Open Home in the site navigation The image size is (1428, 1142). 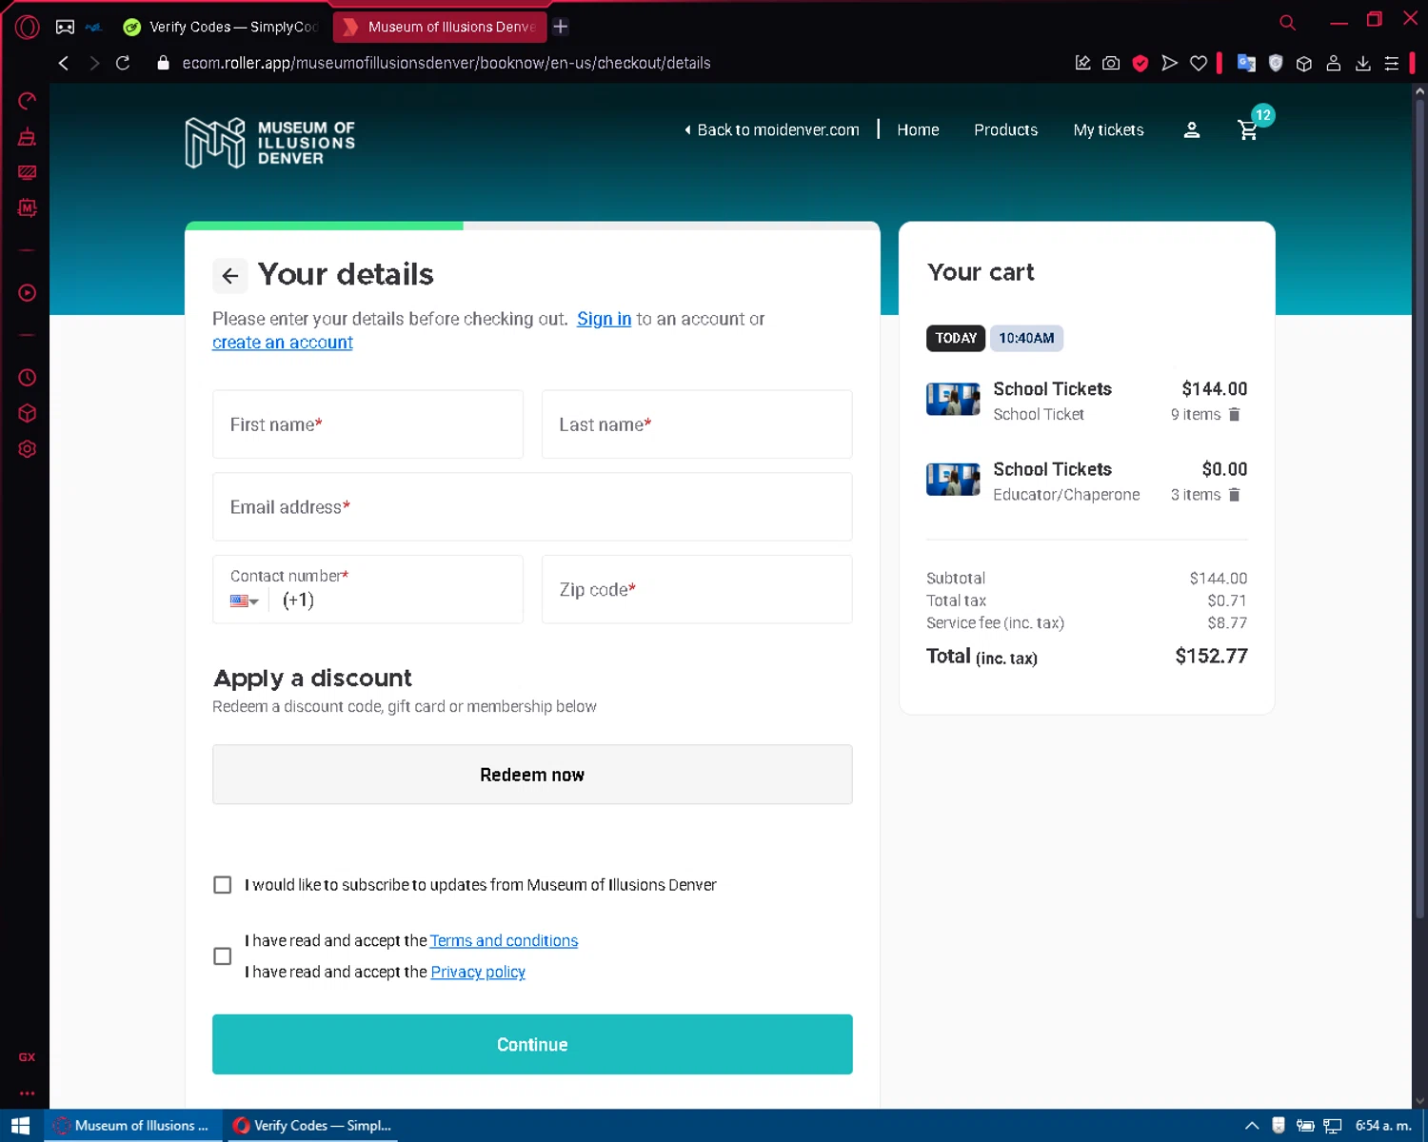[x=918, y=130]
